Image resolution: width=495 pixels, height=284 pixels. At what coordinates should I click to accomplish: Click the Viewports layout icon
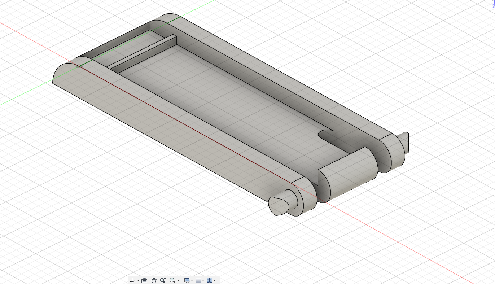(209, 280)
